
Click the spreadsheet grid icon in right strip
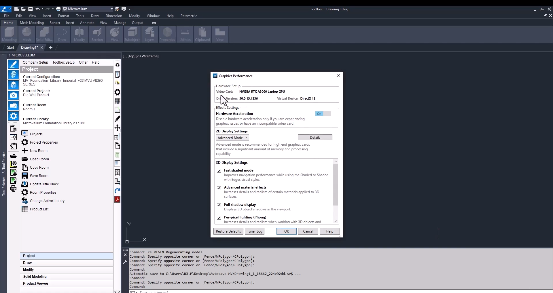point(117,101)
